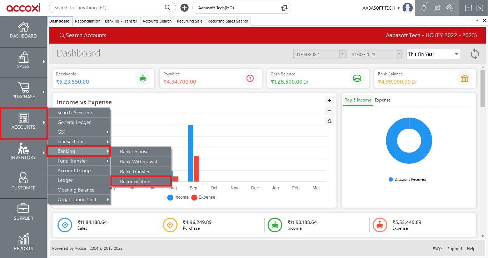488x258 pixels.
Task: Switch to the Reconciliation tab
Action: coord(88,21)
